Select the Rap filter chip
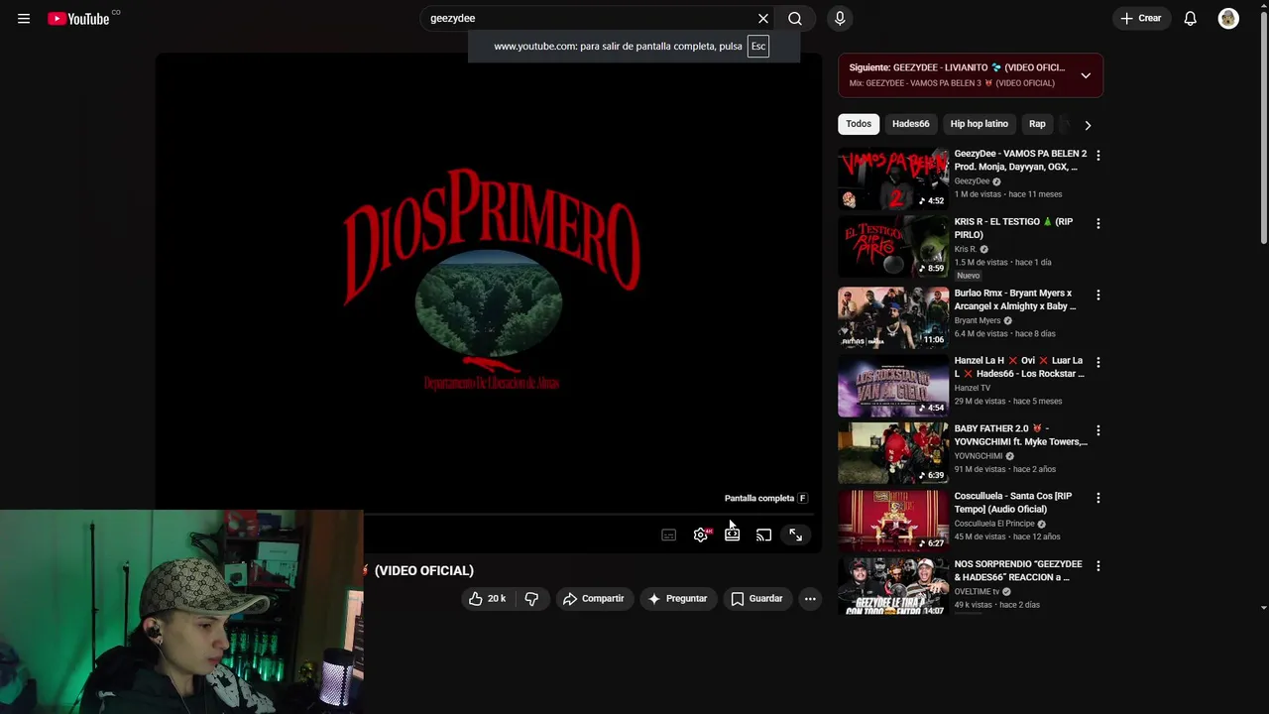The image size is (1269, 714). (1037, 124)
